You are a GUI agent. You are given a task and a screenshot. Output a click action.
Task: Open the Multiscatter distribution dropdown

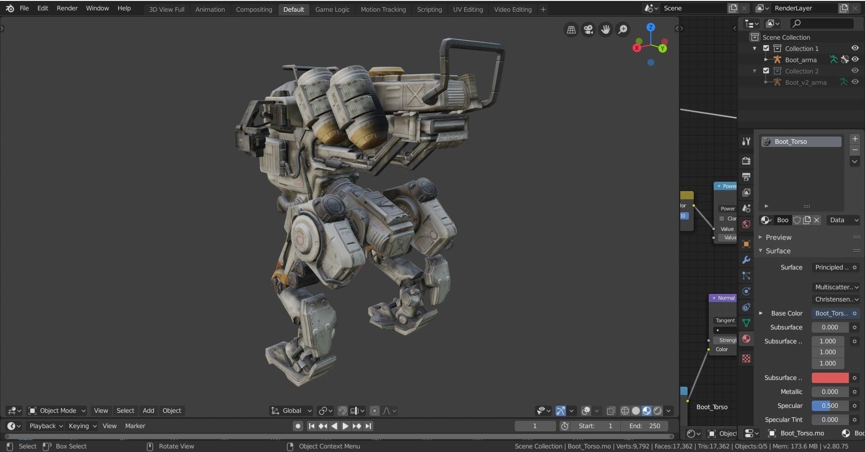pyautogui.click(x=836, y=287)
